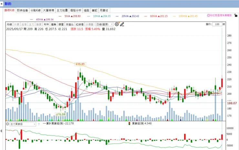The width and height of the screenshot is (239, 150).
Task: Toggle the 布林 Bollinger band overlay
Action: tap(46, 24)
